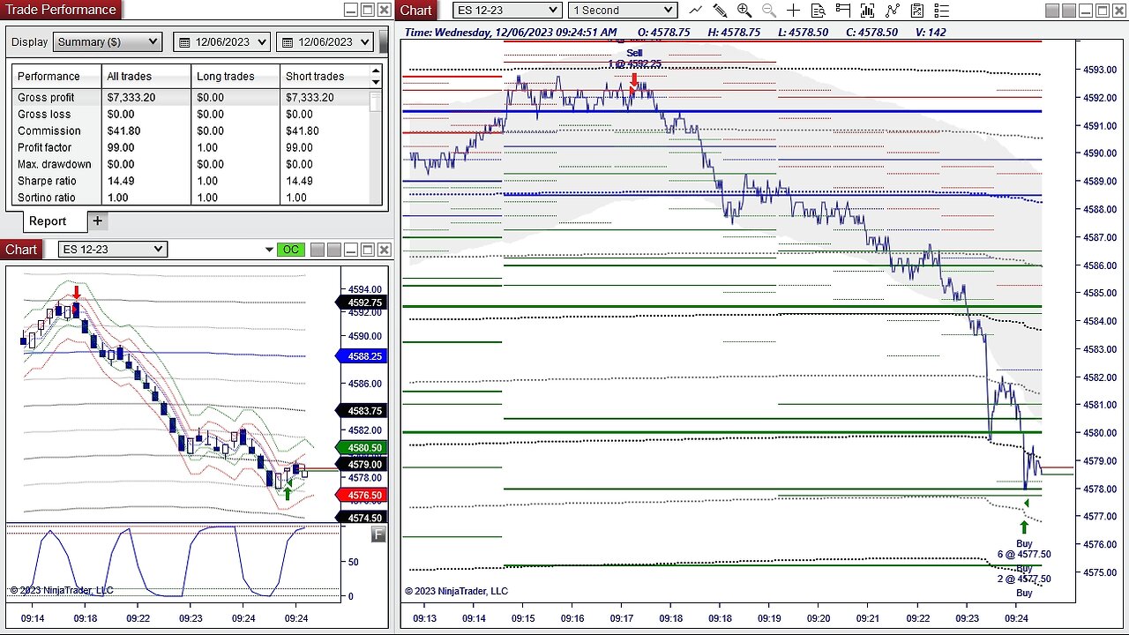Open the end date 12/06/2023 picker
Image resolution: width=1129 pixels, height=635 pixels.
coord(325,42)
